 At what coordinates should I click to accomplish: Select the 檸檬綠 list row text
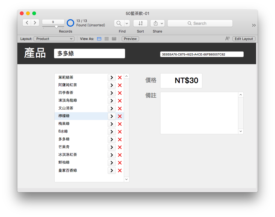pos(64,116)
